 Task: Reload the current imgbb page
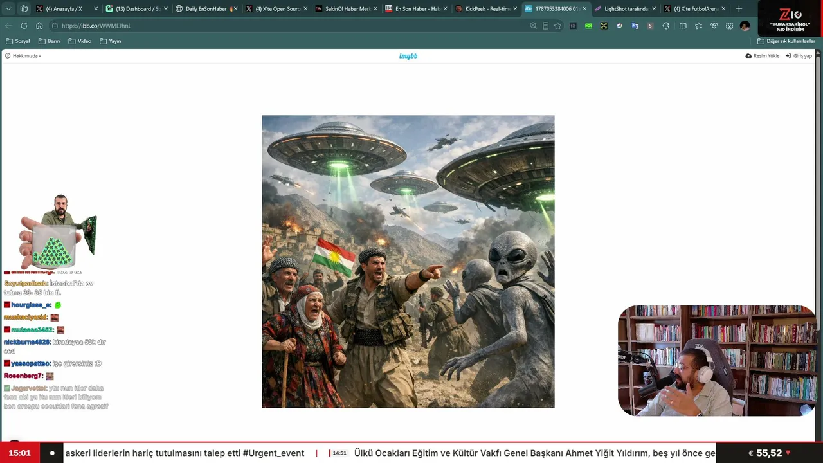24,26
